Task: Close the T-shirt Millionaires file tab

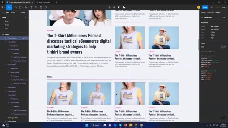Action: point(32,2)
